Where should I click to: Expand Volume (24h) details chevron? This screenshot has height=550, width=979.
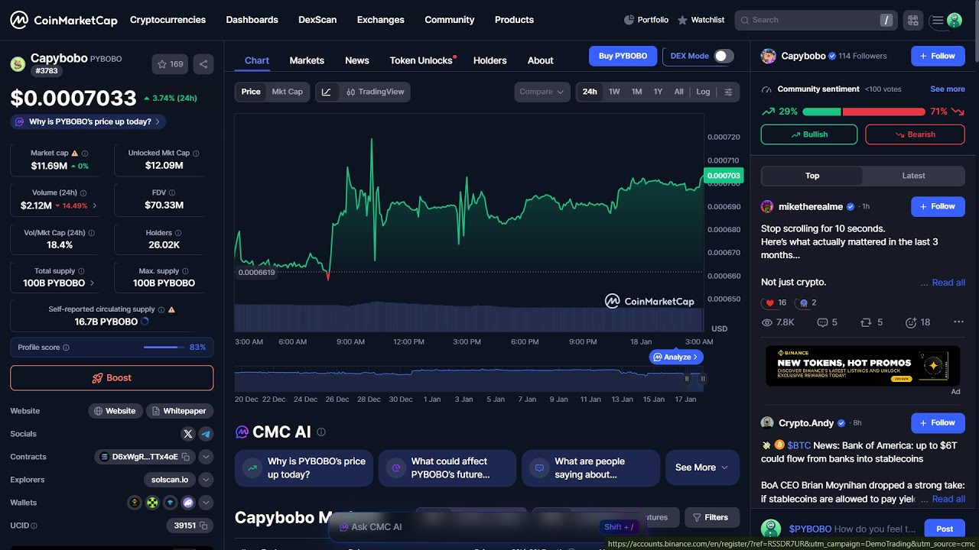coord(95,205)
